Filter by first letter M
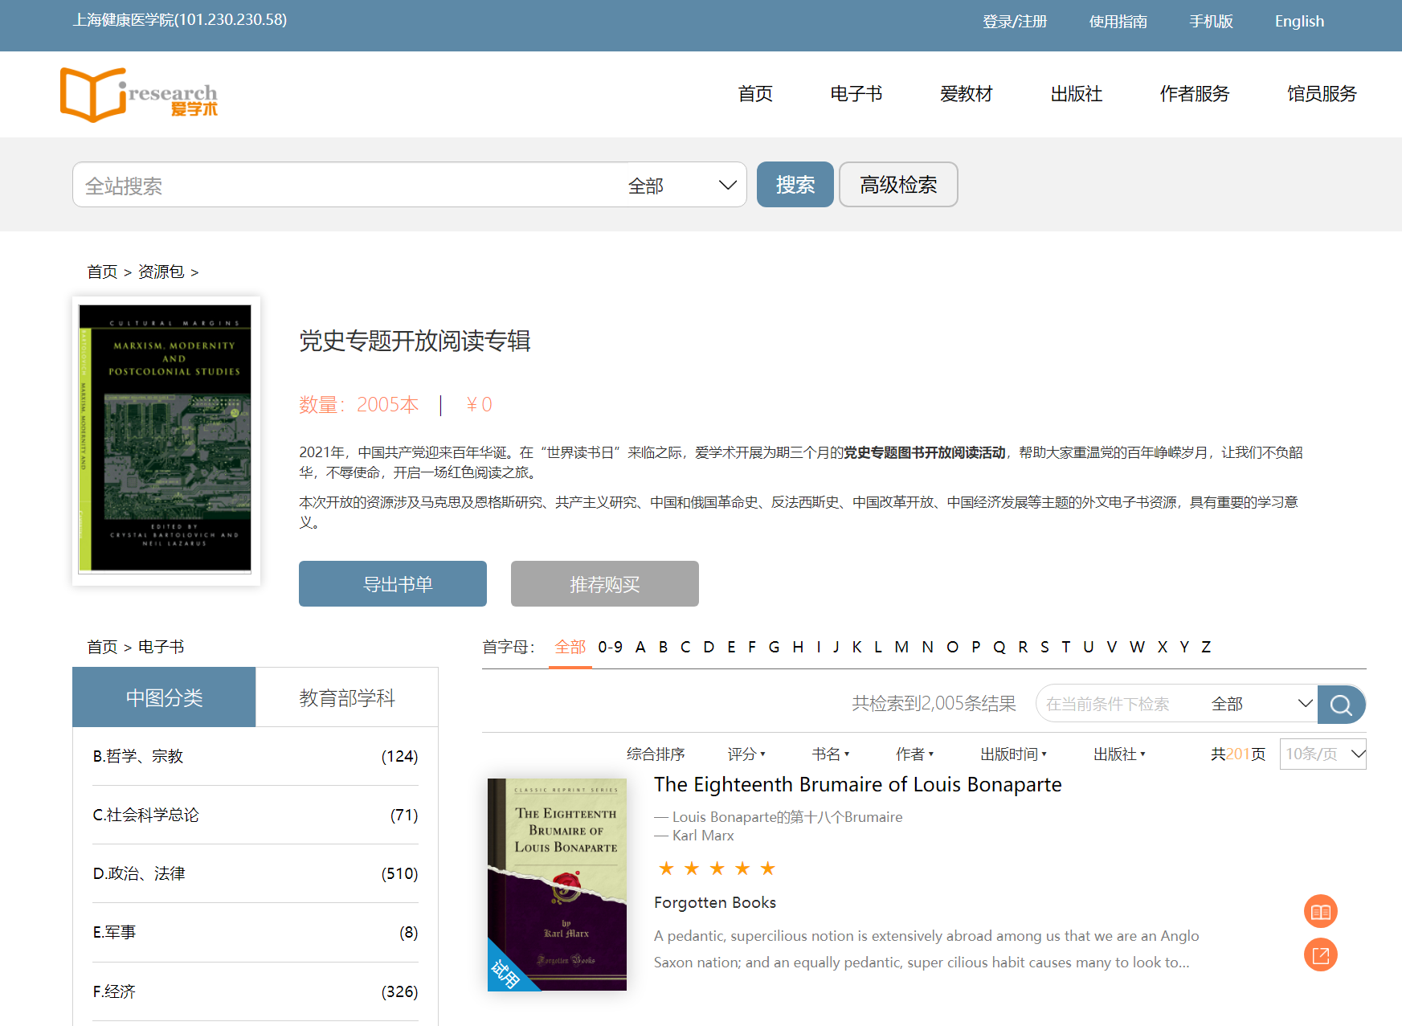The height and width of the screenshot is (1026, 1402). point(901,648)
